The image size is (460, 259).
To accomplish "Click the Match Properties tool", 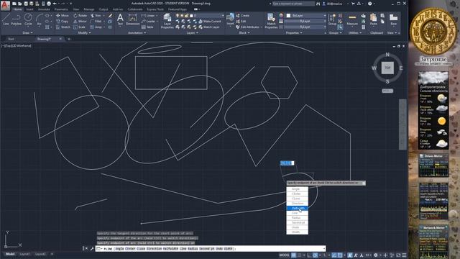I will [271, 21].
